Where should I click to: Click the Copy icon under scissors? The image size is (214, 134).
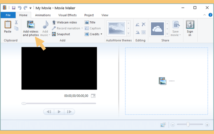point(16,28)
